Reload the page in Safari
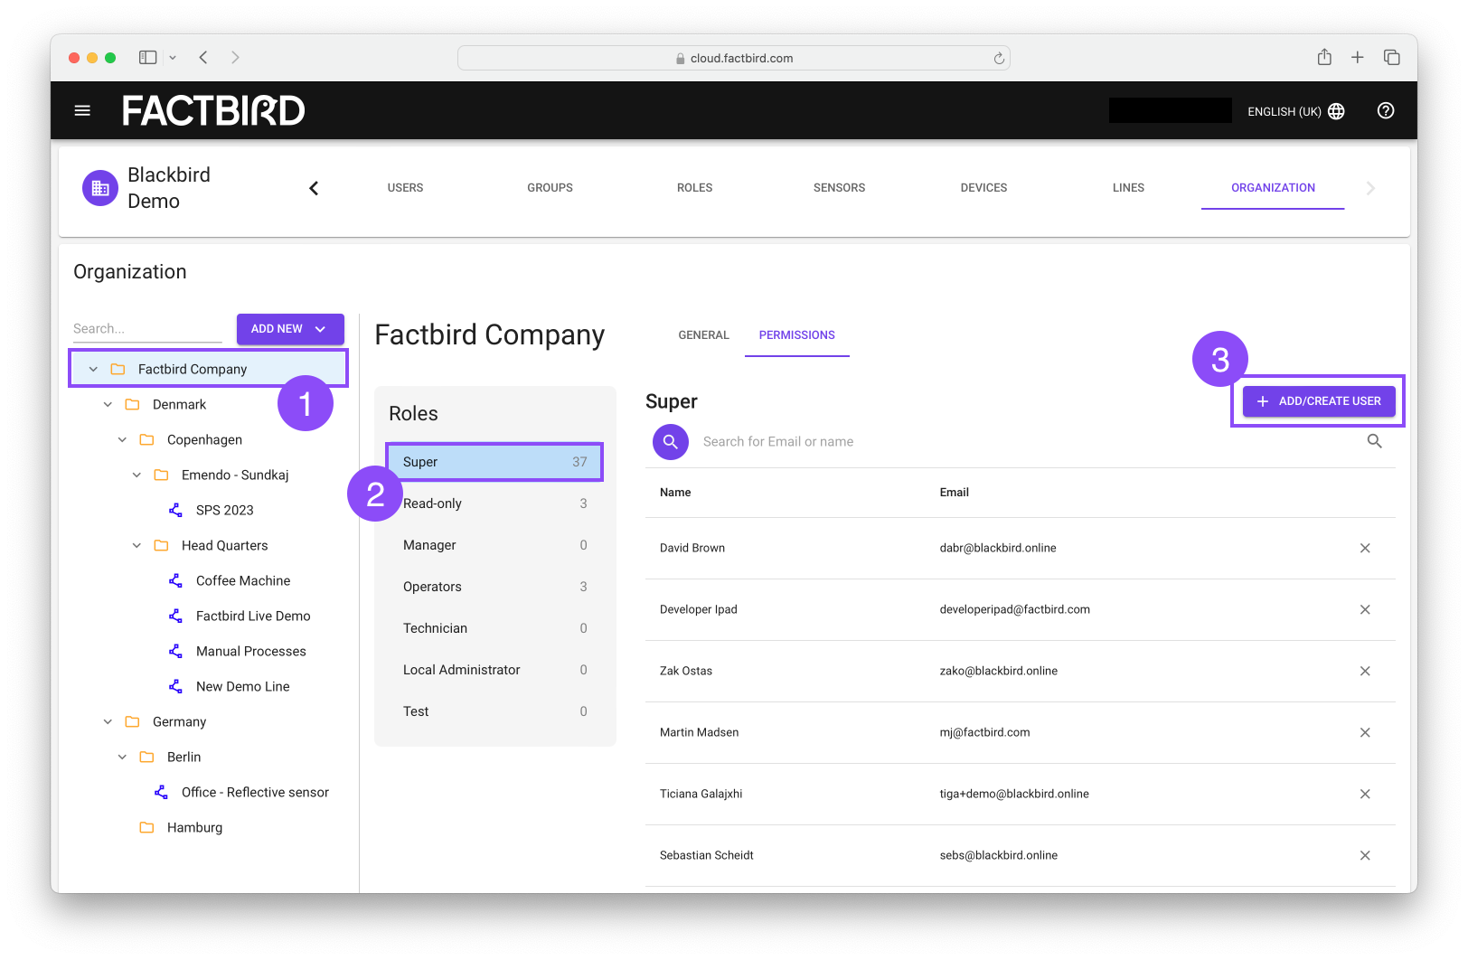Viewport: 1468px width, 960px height. click(x=999, y=58)
